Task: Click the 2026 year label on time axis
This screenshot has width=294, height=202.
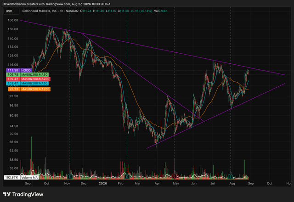Action: coord(103,184)
